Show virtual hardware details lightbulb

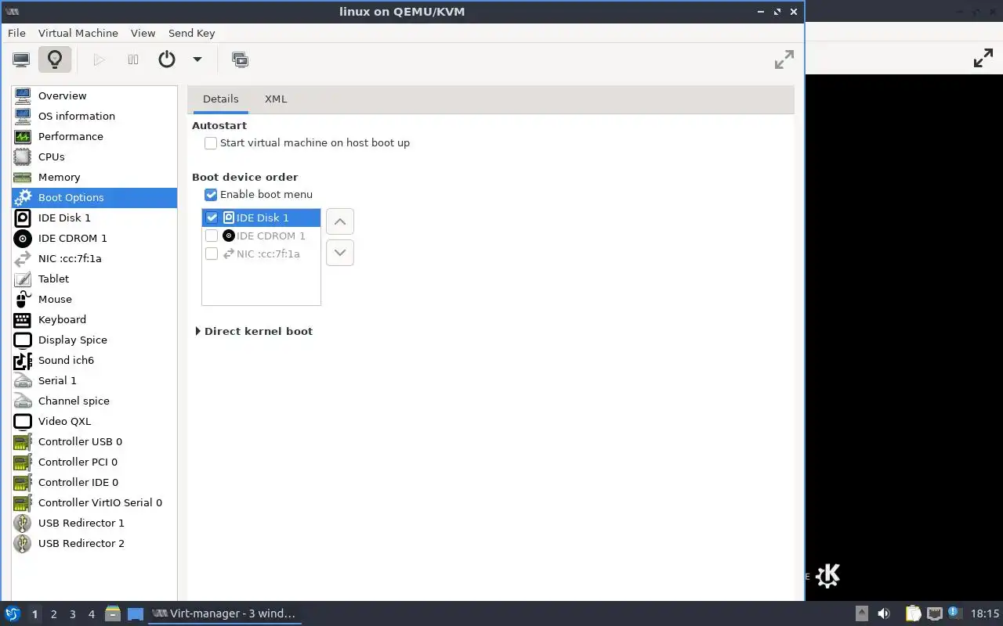54,59
